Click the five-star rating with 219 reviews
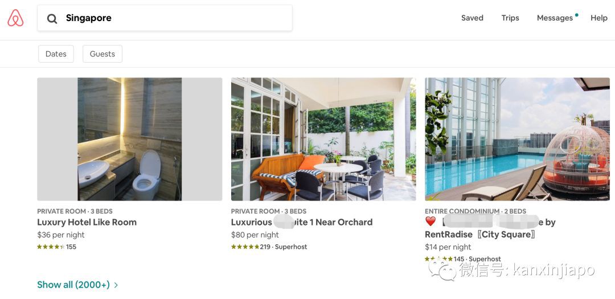Image resolution: width=615 pixels, height=299 pixels. tap(245, 247)
